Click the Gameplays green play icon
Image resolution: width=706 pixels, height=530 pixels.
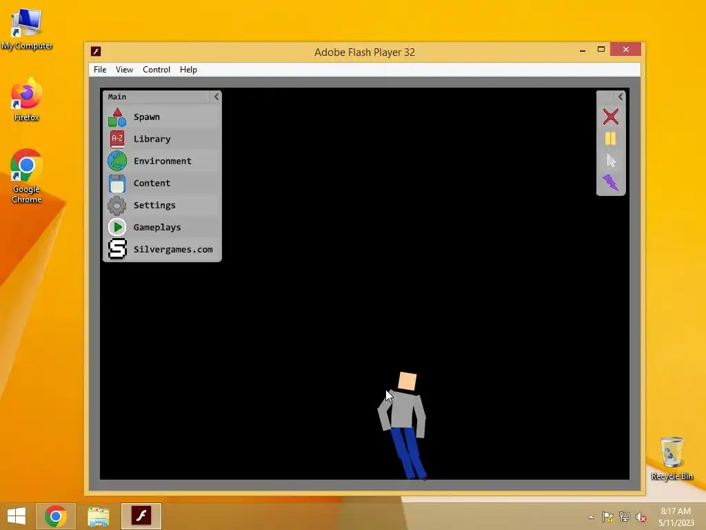pyautogui.click(x=117, y=227)
